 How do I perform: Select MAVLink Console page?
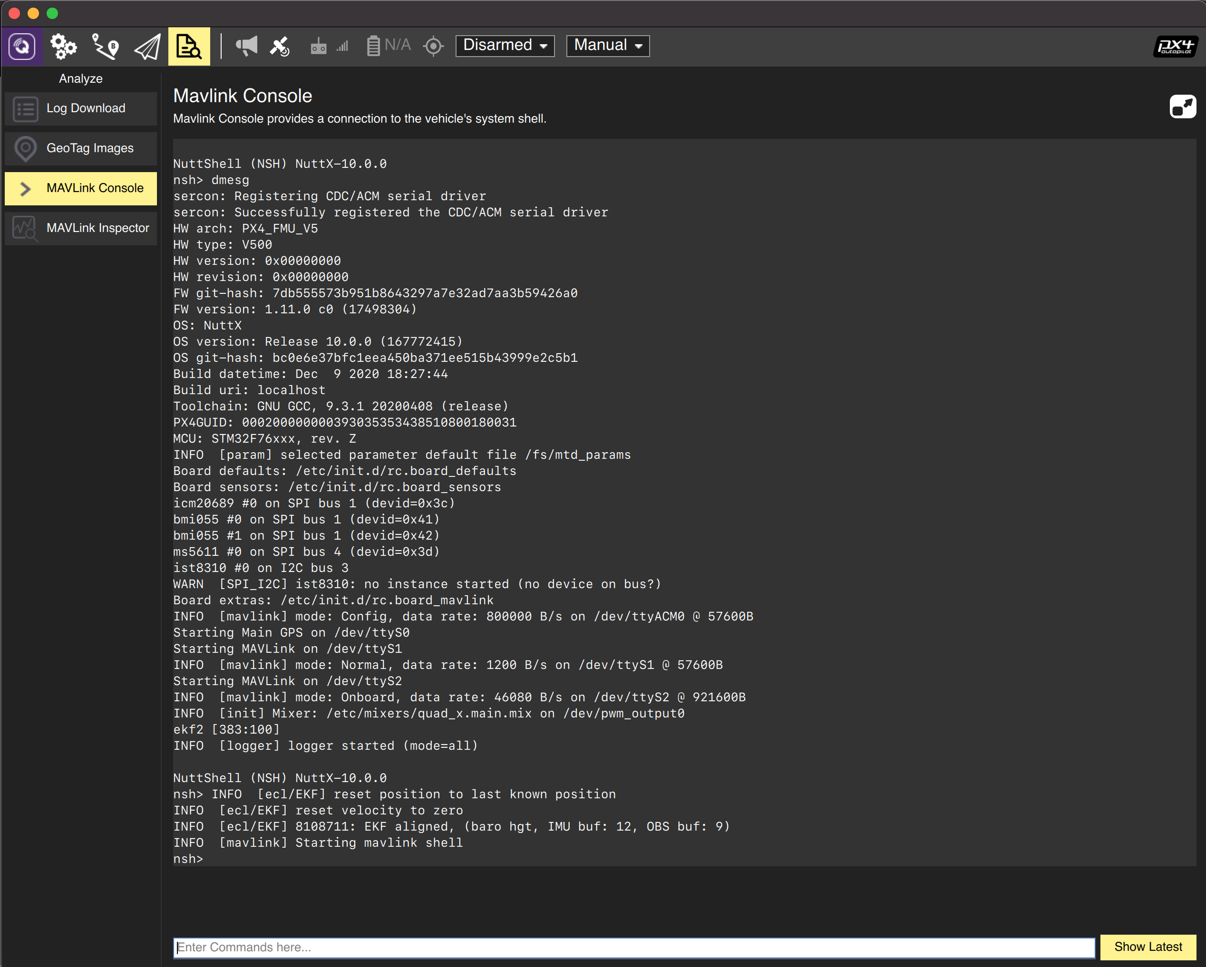tap(80, 188)
